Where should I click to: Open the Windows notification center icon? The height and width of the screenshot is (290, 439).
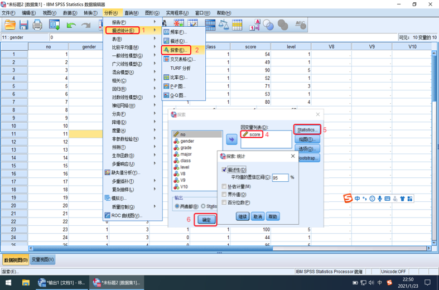point(427,282)
